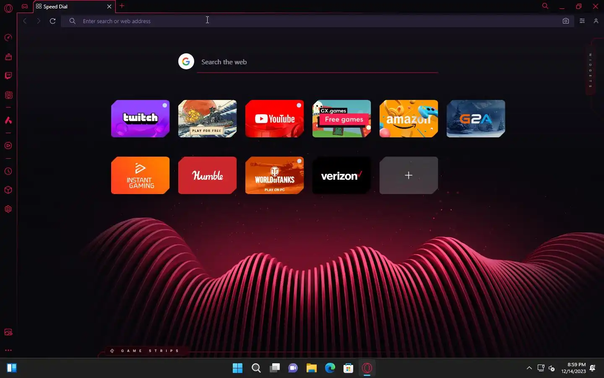
Task: Open Windows Start menu
Action: pos(237,368)
